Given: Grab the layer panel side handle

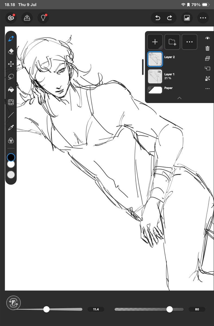Looking at the screenshot, I should 143,67.
